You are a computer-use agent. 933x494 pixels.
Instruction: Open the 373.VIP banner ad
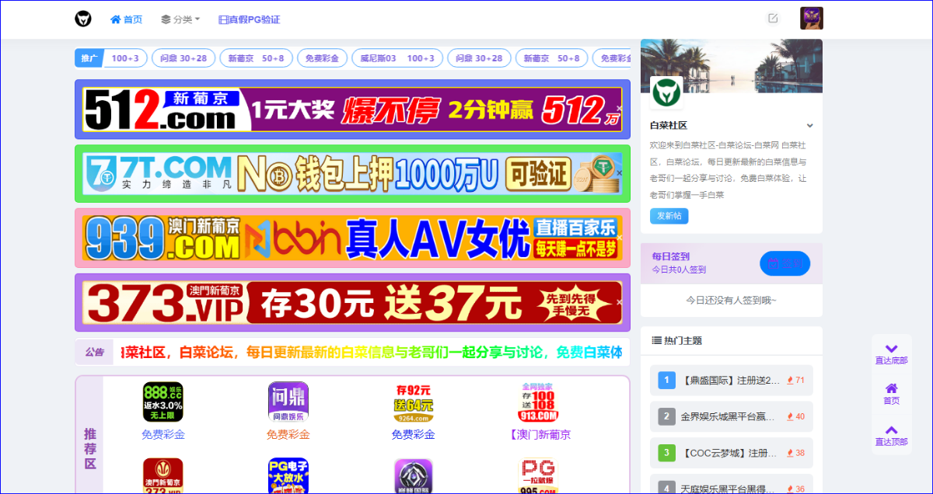[352, 302]
